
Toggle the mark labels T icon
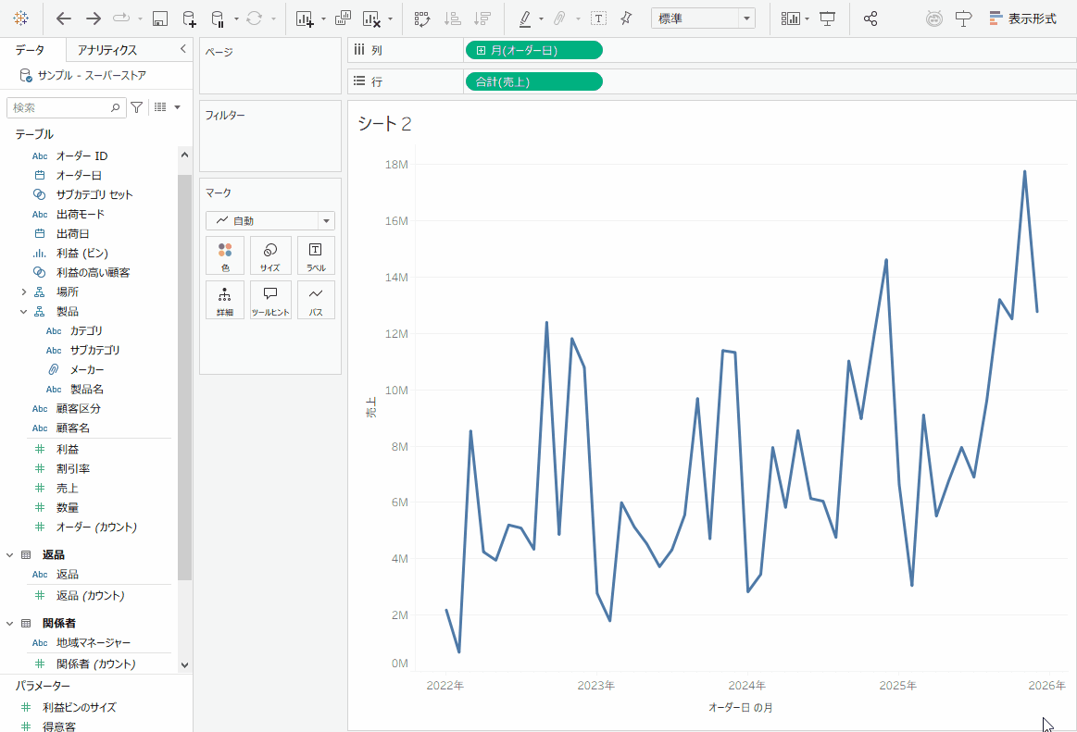(x=599, y=19)
